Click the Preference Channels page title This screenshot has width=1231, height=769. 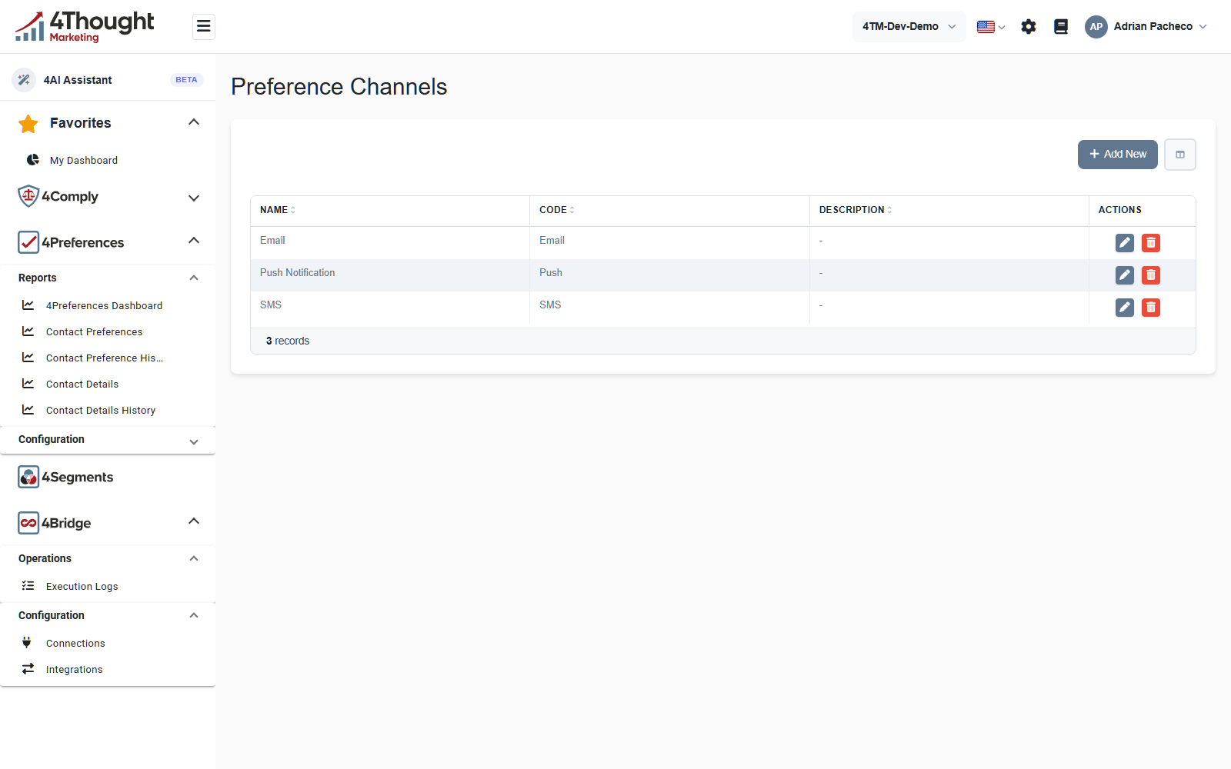tap(339, 87)
